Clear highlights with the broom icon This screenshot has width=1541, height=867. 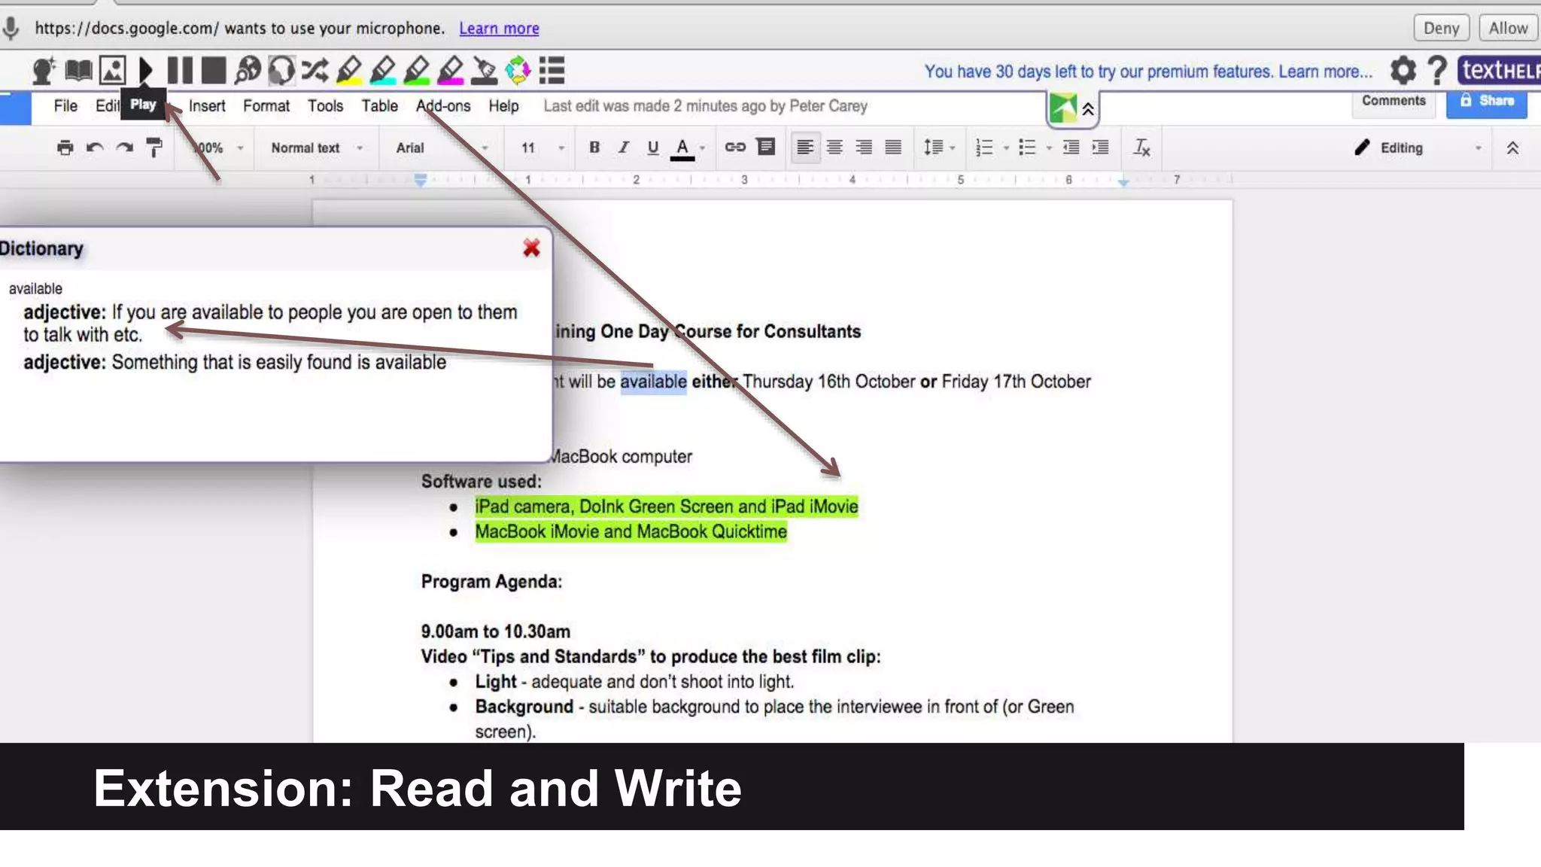[485, 71]
